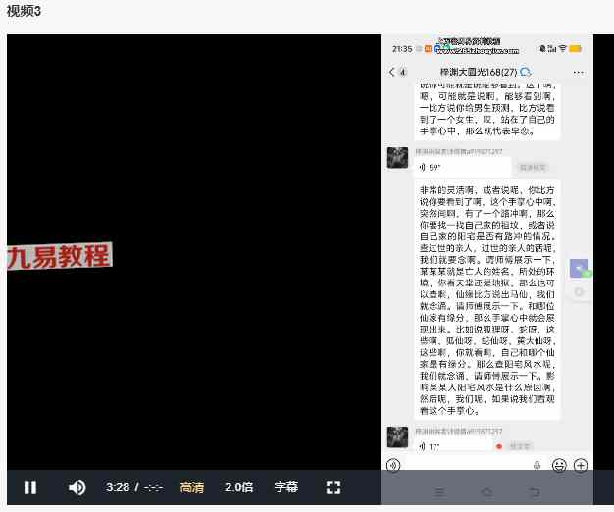Play the 17-second voice message
The image size is (614, 512).
point(451,446)
